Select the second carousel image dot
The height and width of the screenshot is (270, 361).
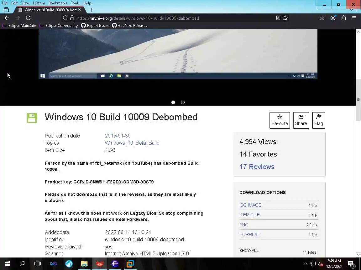pos(183,102)
